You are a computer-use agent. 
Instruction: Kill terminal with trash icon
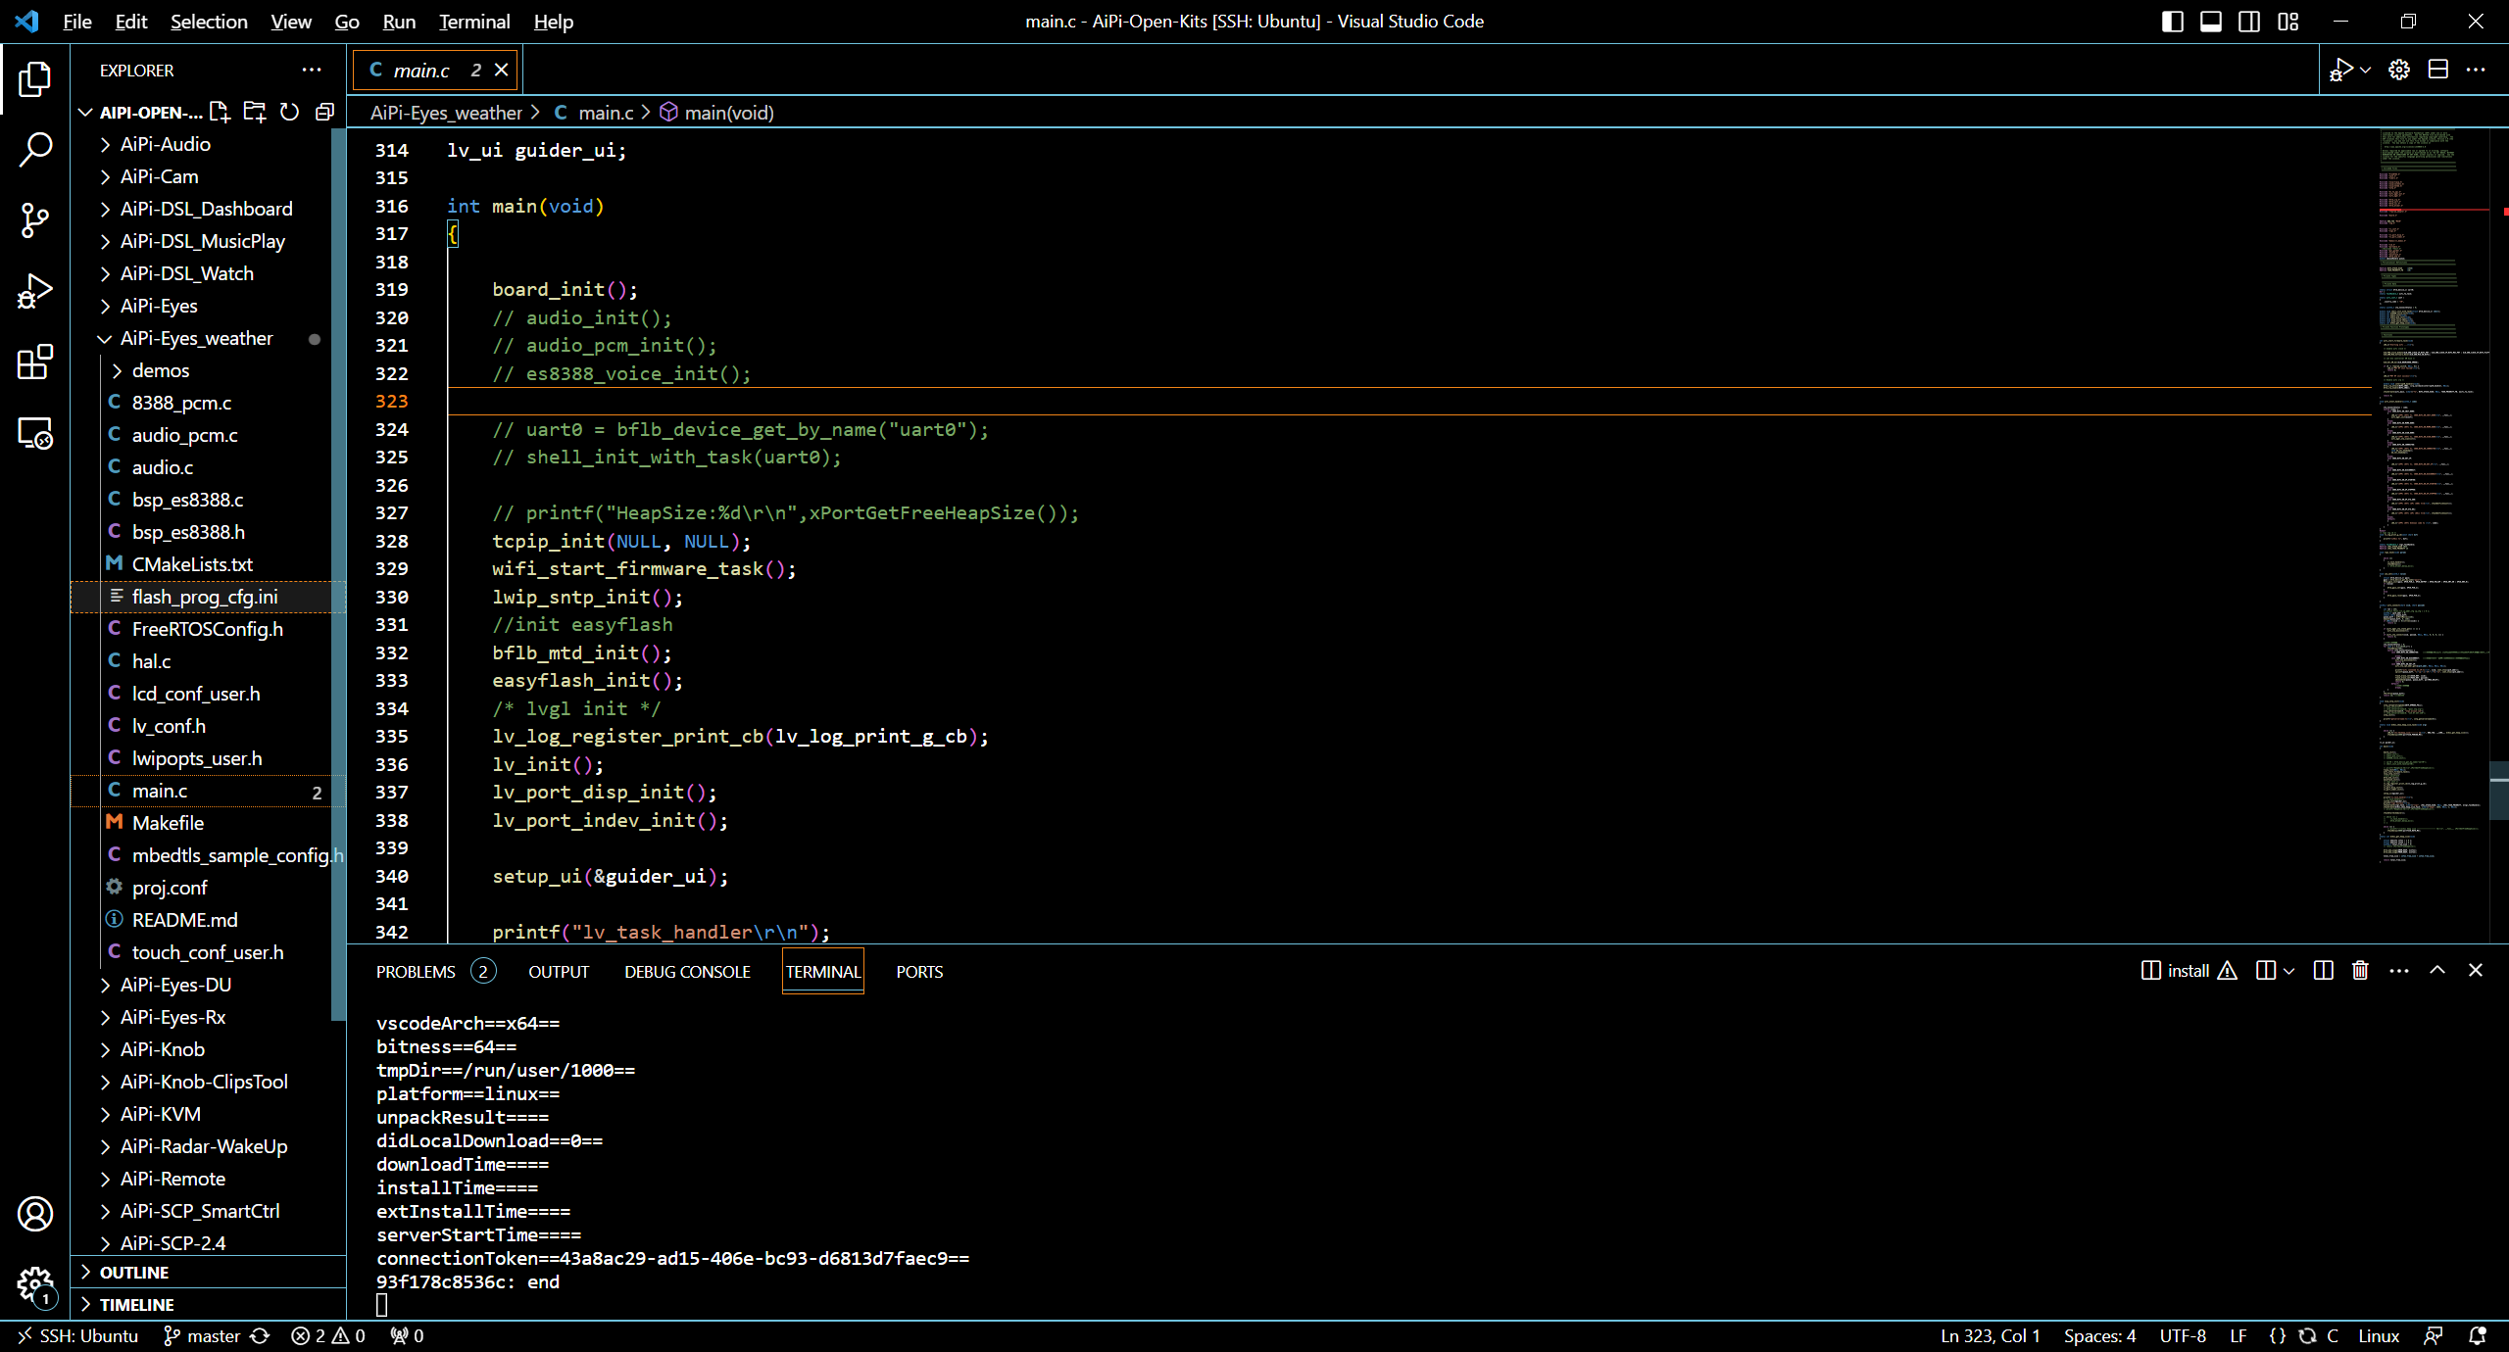pyautogui.click(x=2360, y=970)
